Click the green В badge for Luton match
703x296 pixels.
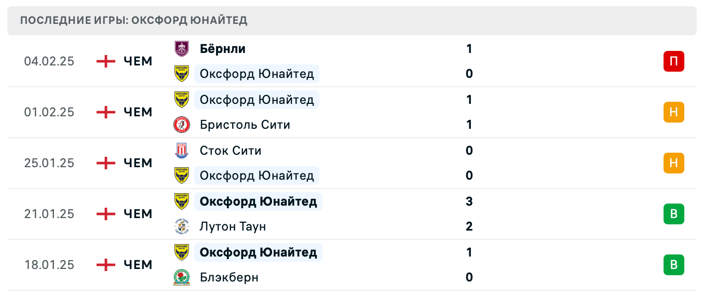(x=673, y=214)
